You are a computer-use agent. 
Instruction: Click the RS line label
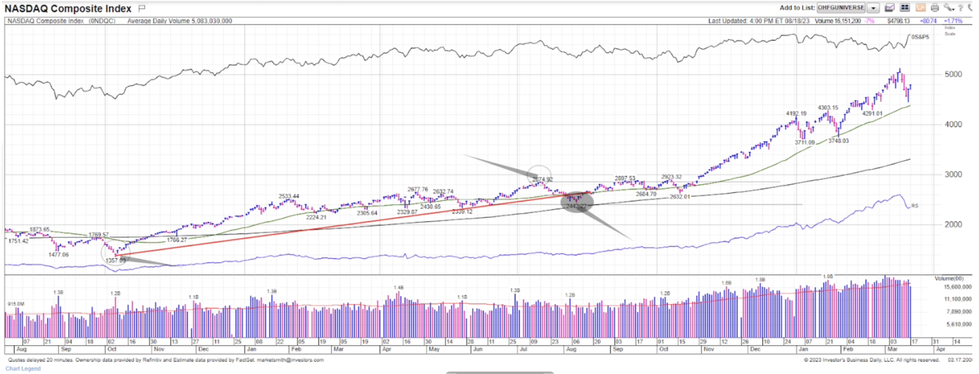(915, 206)
